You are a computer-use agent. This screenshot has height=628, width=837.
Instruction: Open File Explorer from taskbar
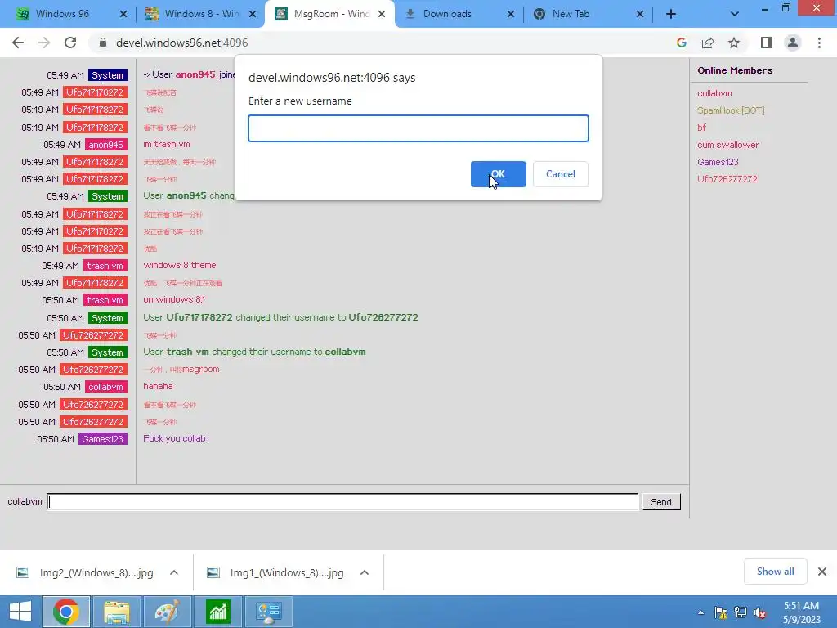point(117,612)
